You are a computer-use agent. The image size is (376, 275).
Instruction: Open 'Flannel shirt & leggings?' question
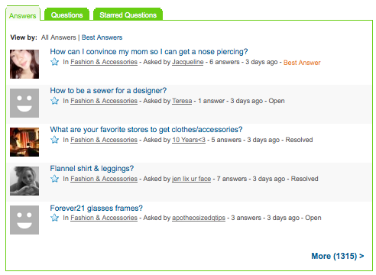pyautogui.click(x=92, y=168)
